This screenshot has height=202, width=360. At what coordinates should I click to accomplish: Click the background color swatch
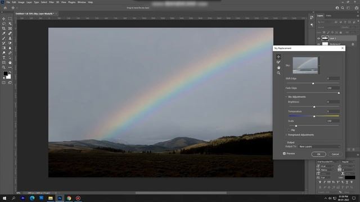[8, 76]
